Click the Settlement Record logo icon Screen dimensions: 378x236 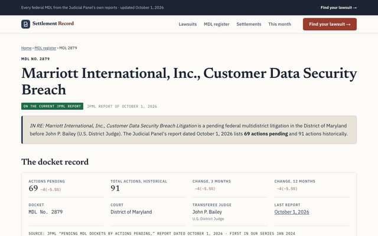(x=25, y=24)
